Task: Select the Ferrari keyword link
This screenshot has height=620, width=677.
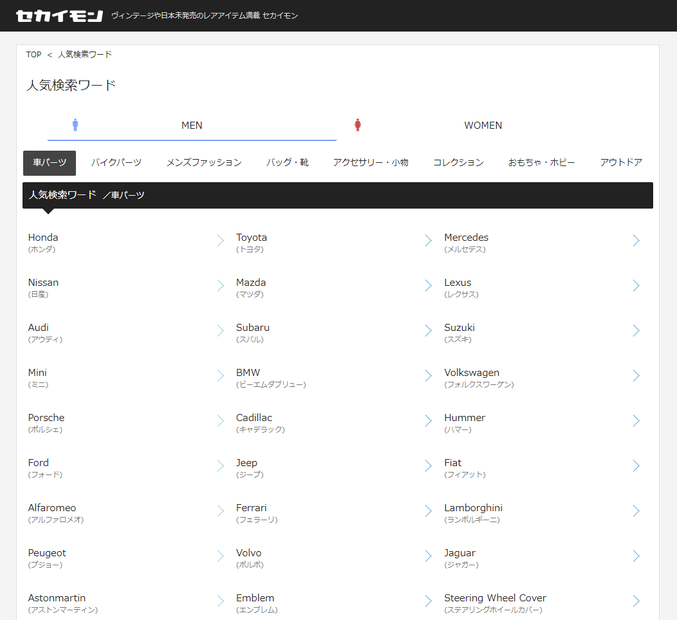Action: [x=252, y=508]
